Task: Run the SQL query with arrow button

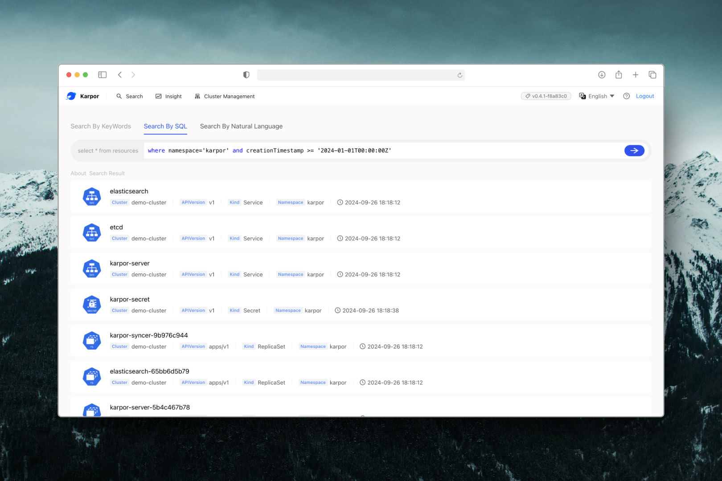Action: coord(634,151)
